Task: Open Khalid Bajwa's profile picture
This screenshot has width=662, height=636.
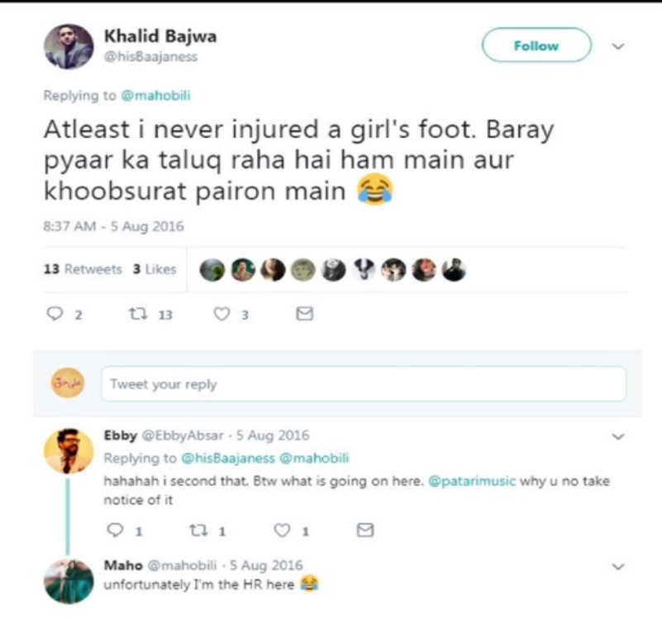Action: 69,46
